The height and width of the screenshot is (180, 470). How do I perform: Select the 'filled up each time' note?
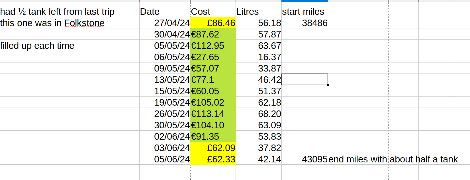tap(37, 46)
